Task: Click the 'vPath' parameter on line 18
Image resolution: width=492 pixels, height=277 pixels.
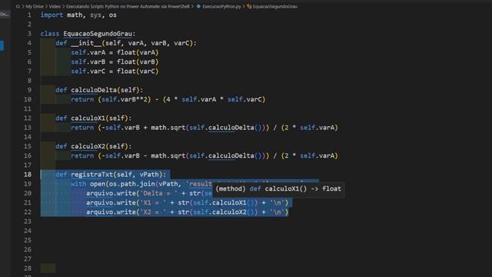Action: [149, 175]
